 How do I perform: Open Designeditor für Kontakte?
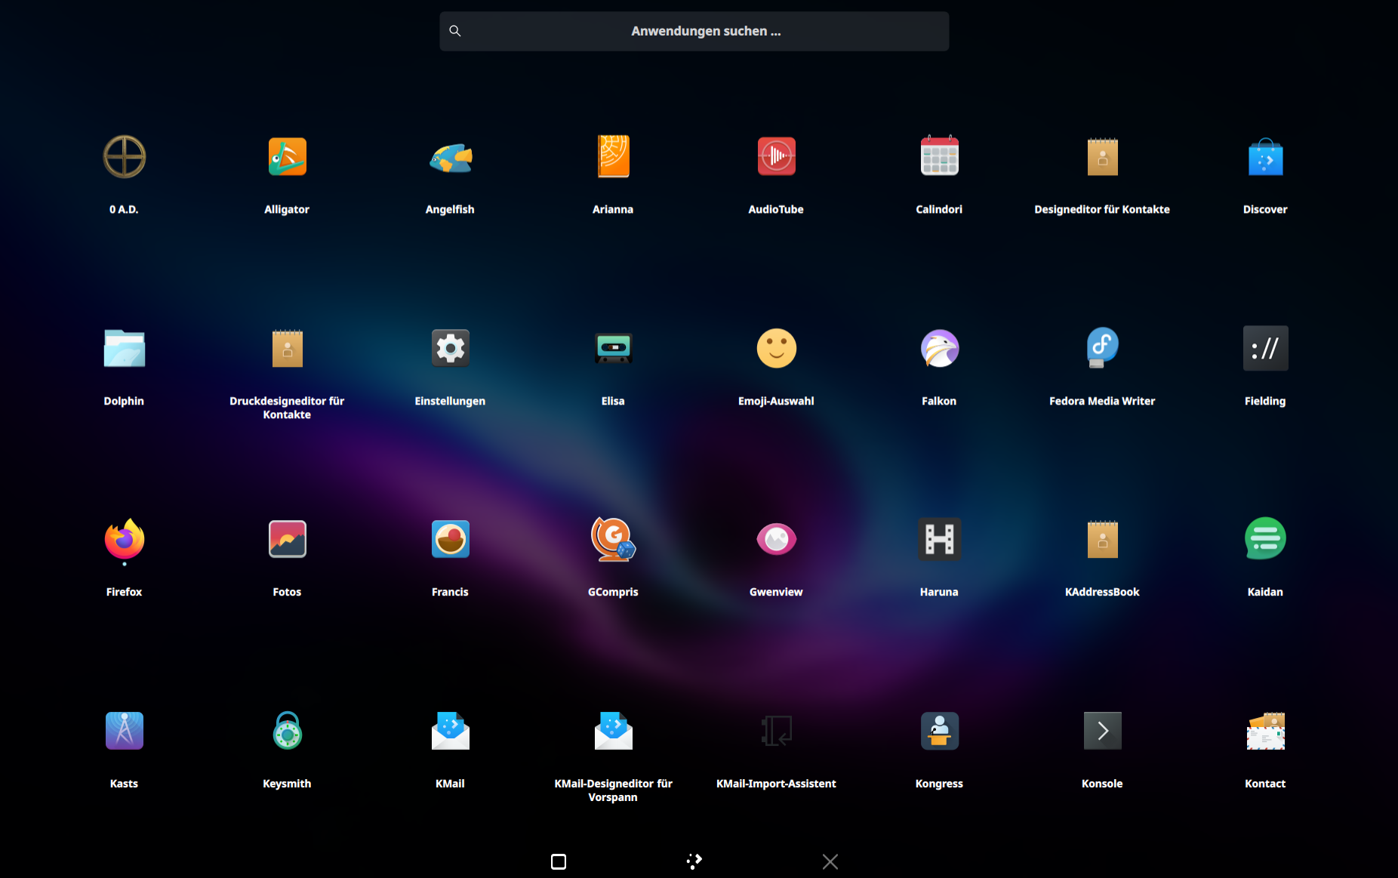(1103, 157)
